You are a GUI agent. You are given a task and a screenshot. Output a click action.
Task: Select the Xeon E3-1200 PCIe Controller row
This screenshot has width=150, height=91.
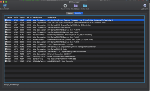click(x=74, y=22)
